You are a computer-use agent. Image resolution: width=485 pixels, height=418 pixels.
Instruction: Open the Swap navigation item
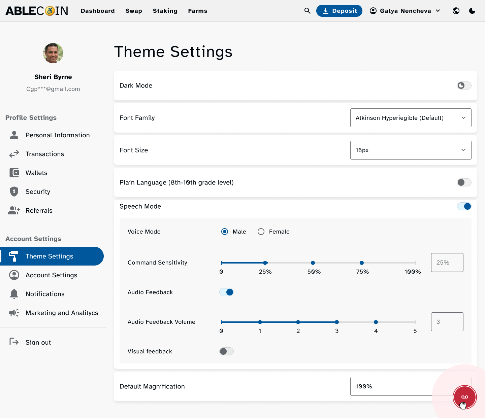pos(134,11)
